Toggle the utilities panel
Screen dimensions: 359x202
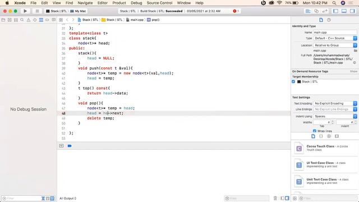coord(352,11)
